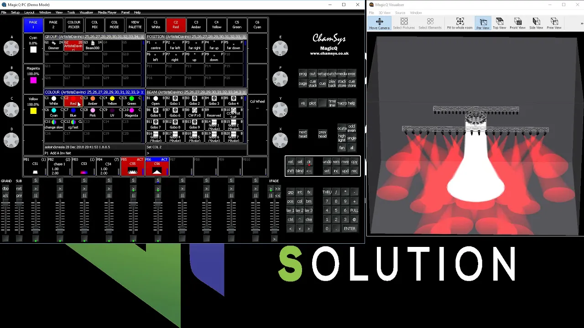Click the Cyan white colour swatch
Image resolution: width=584 pixels, height=328 pixels.
point(33,50)
